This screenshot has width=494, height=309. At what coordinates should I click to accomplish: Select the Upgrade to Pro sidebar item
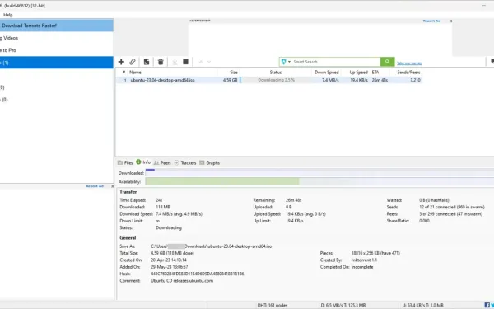point(57,50)
